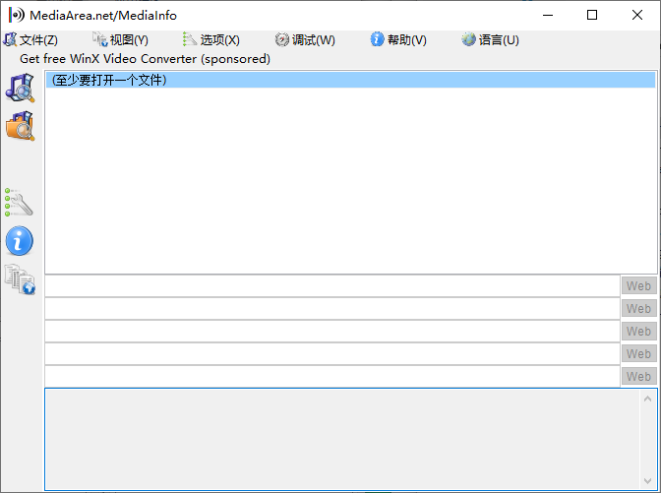
Task: Click the MediaInfo title bar app icon
Action: pos(16,15)
